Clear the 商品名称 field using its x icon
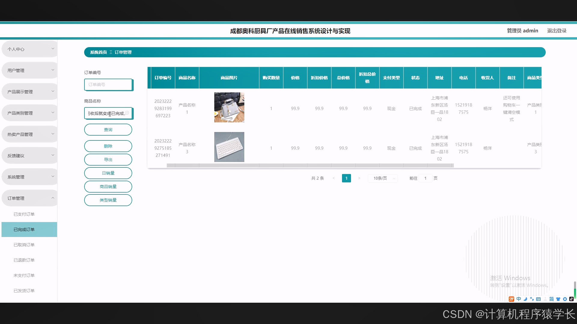 tap(127, 113)
